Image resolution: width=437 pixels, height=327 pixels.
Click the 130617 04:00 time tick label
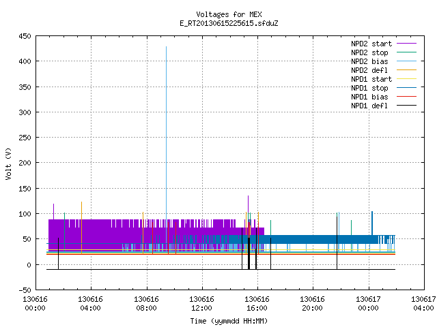tap(423, 304)
